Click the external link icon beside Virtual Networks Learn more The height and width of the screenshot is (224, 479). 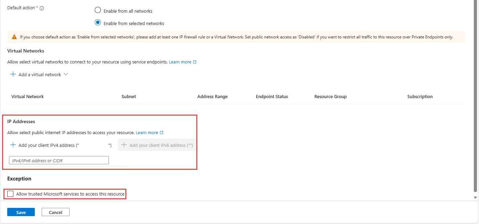point(195,62)
